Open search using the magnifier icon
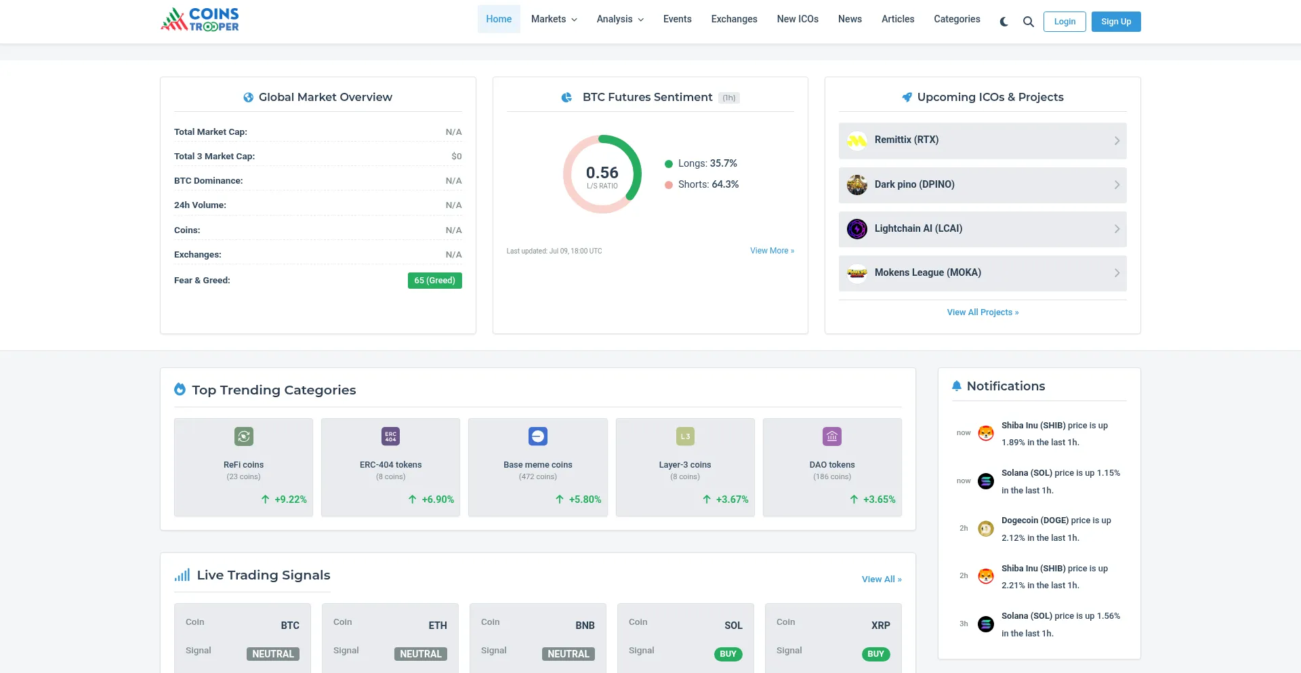Image resolution: width=1301 pixels, height=673 pixels. 1028,22
